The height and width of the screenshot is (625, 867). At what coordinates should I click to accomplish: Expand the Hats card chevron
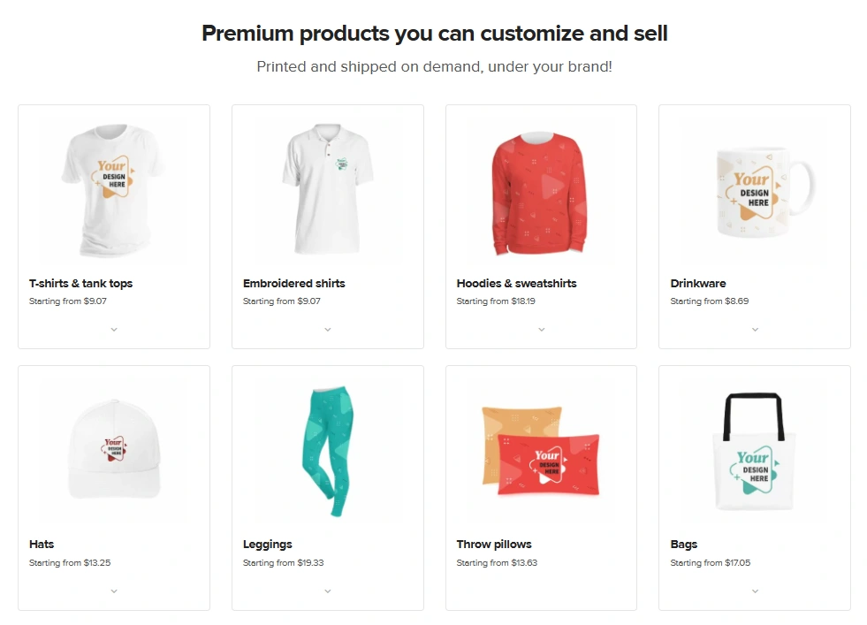[x=114, y=591]
